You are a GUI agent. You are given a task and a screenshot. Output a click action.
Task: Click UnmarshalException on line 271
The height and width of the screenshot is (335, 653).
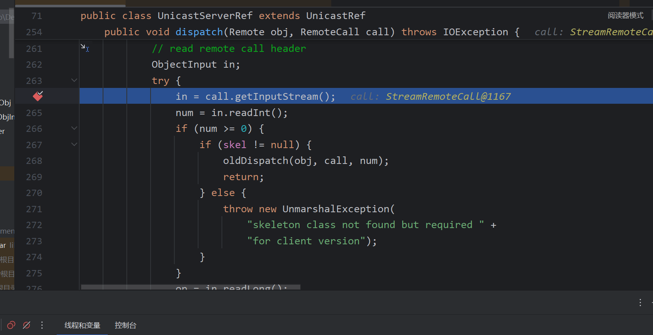click(x=336, y=209)
